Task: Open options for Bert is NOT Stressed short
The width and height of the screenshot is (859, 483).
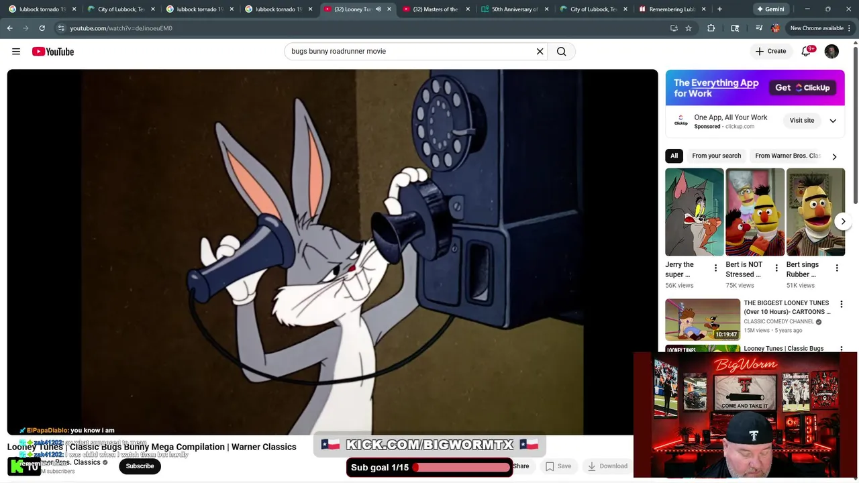Action: tap(776, 268)
